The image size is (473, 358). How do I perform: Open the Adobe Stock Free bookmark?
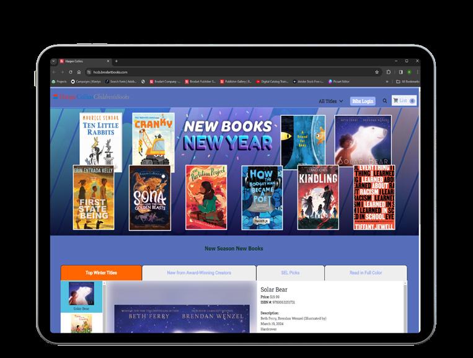click(308, 82)
